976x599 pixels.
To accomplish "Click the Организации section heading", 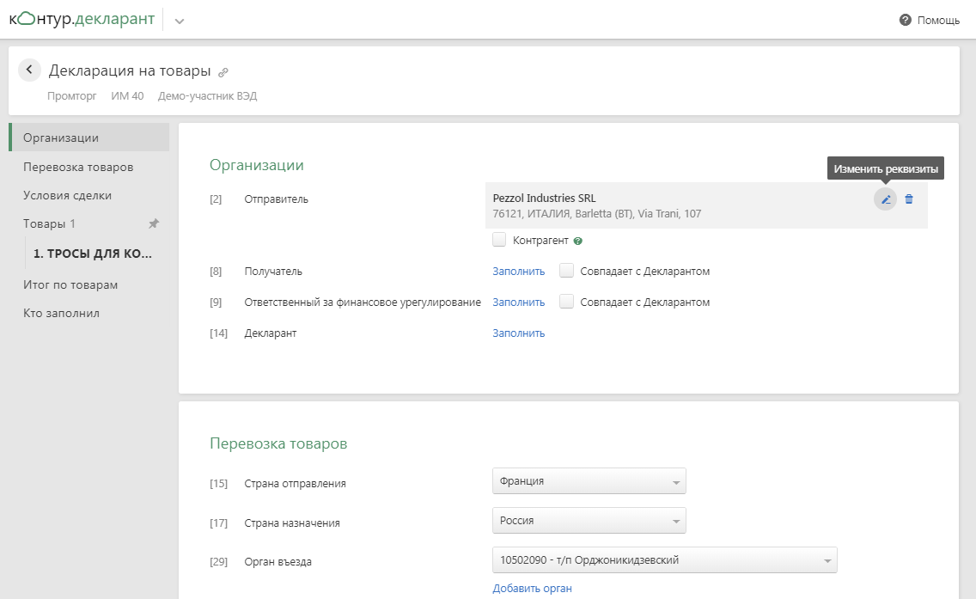I will click(x=256, y=165).
